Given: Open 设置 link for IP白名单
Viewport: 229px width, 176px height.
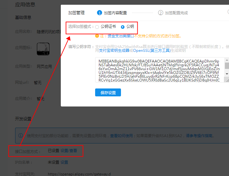Looking at the screenshot, I should point(64,162).
